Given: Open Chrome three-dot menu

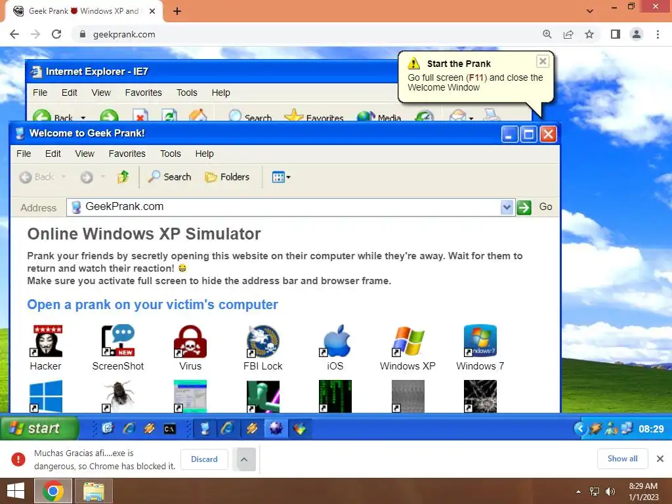Looking at the screenshot, I should click(658, 34).
